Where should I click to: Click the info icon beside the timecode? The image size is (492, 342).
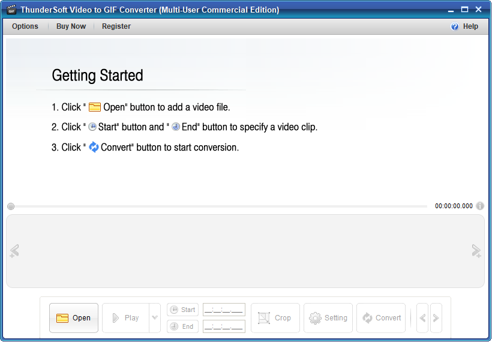[480, 206]
